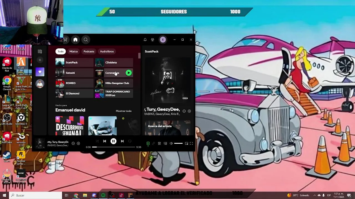This screenshot has height=199, width=355.
Task: Click the taskbar Buscar search box
Action: pyautogui.click(x=35, y=195)
